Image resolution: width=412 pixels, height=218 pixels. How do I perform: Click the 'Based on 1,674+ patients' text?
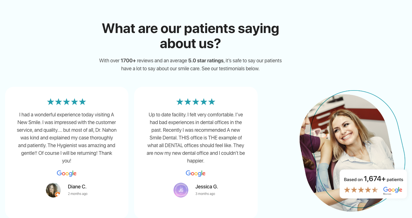(373, 179)
